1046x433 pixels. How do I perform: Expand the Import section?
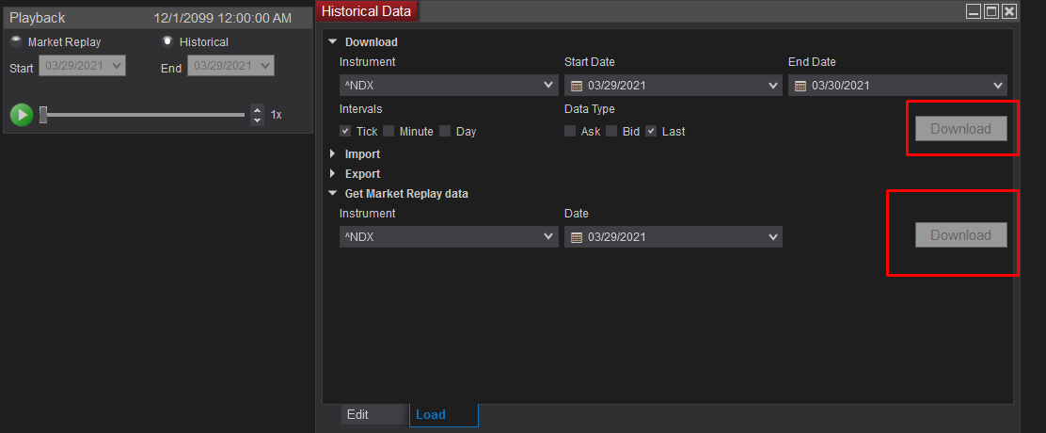point(333,154)
